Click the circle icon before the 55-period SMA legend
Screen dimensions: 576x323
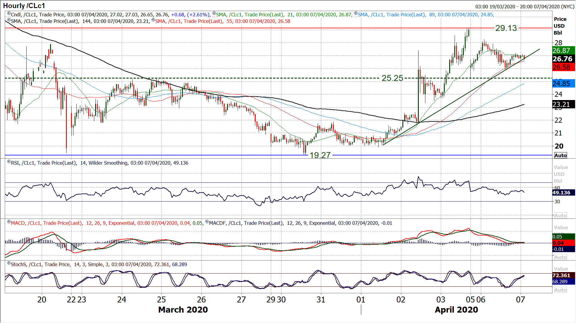(x=153, y=20)
